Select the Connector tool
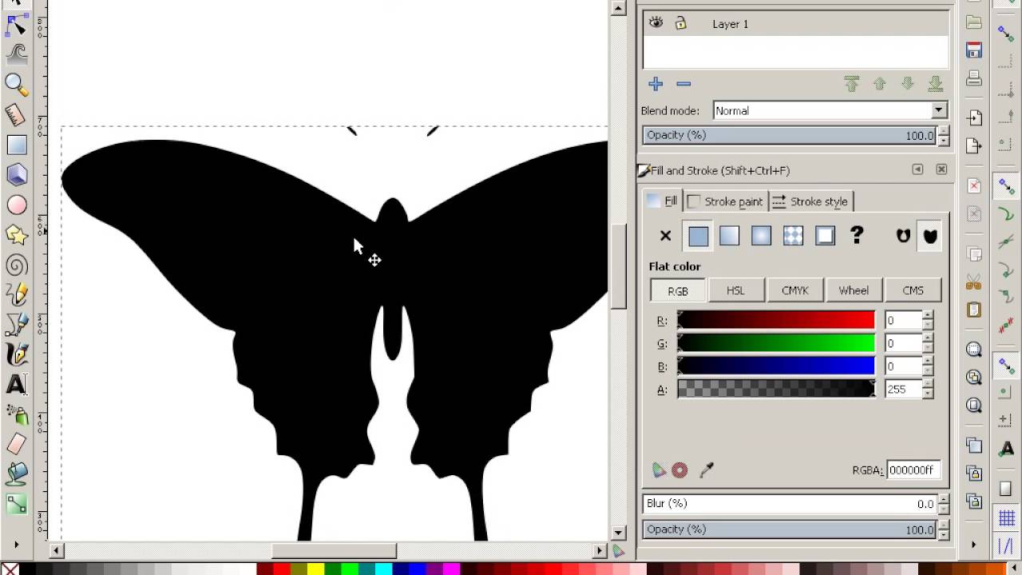The image size is (1022, 575). [16, 504]
